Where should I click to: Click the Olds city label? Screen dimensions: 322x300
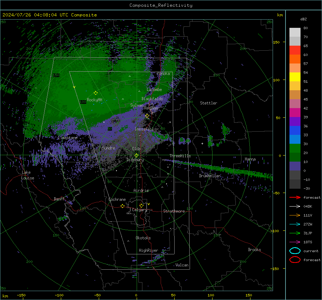(136, 149)
